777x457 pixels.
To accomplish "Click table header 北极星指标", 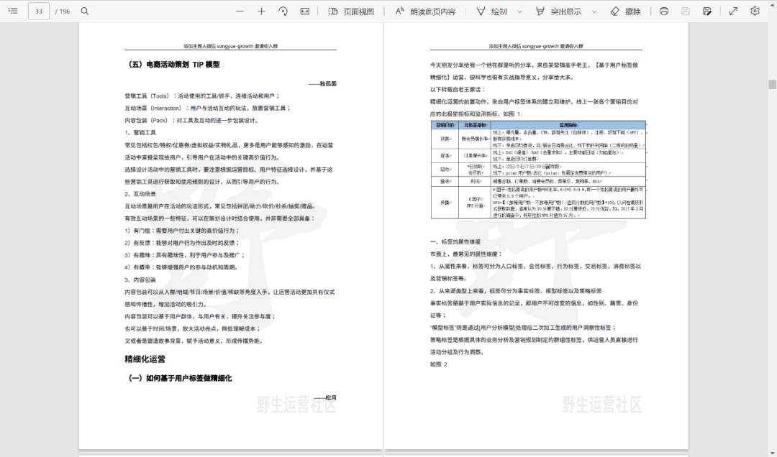I will (x=475, y=125).
